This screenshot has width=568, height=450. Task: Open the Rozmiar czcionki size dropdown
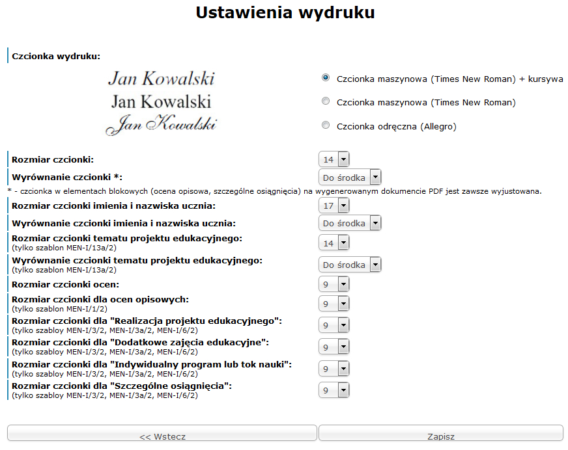(x=334, y=159)
